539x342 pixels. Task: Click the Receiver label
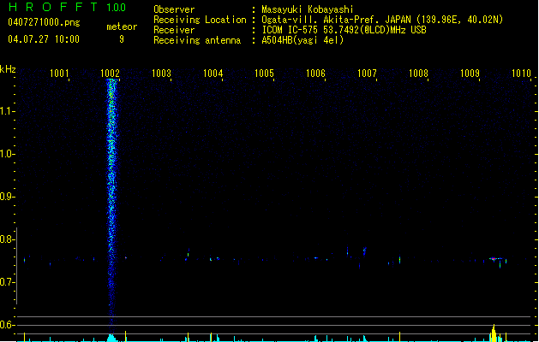[x=174, y=30]
